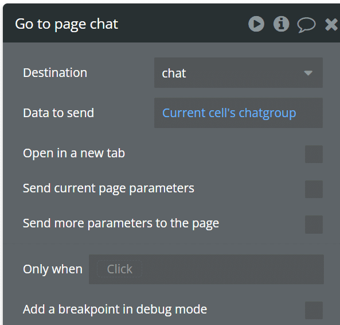Enable Add a breakpoint in debug mode
340x325 pixels.
tap(314, 310)
